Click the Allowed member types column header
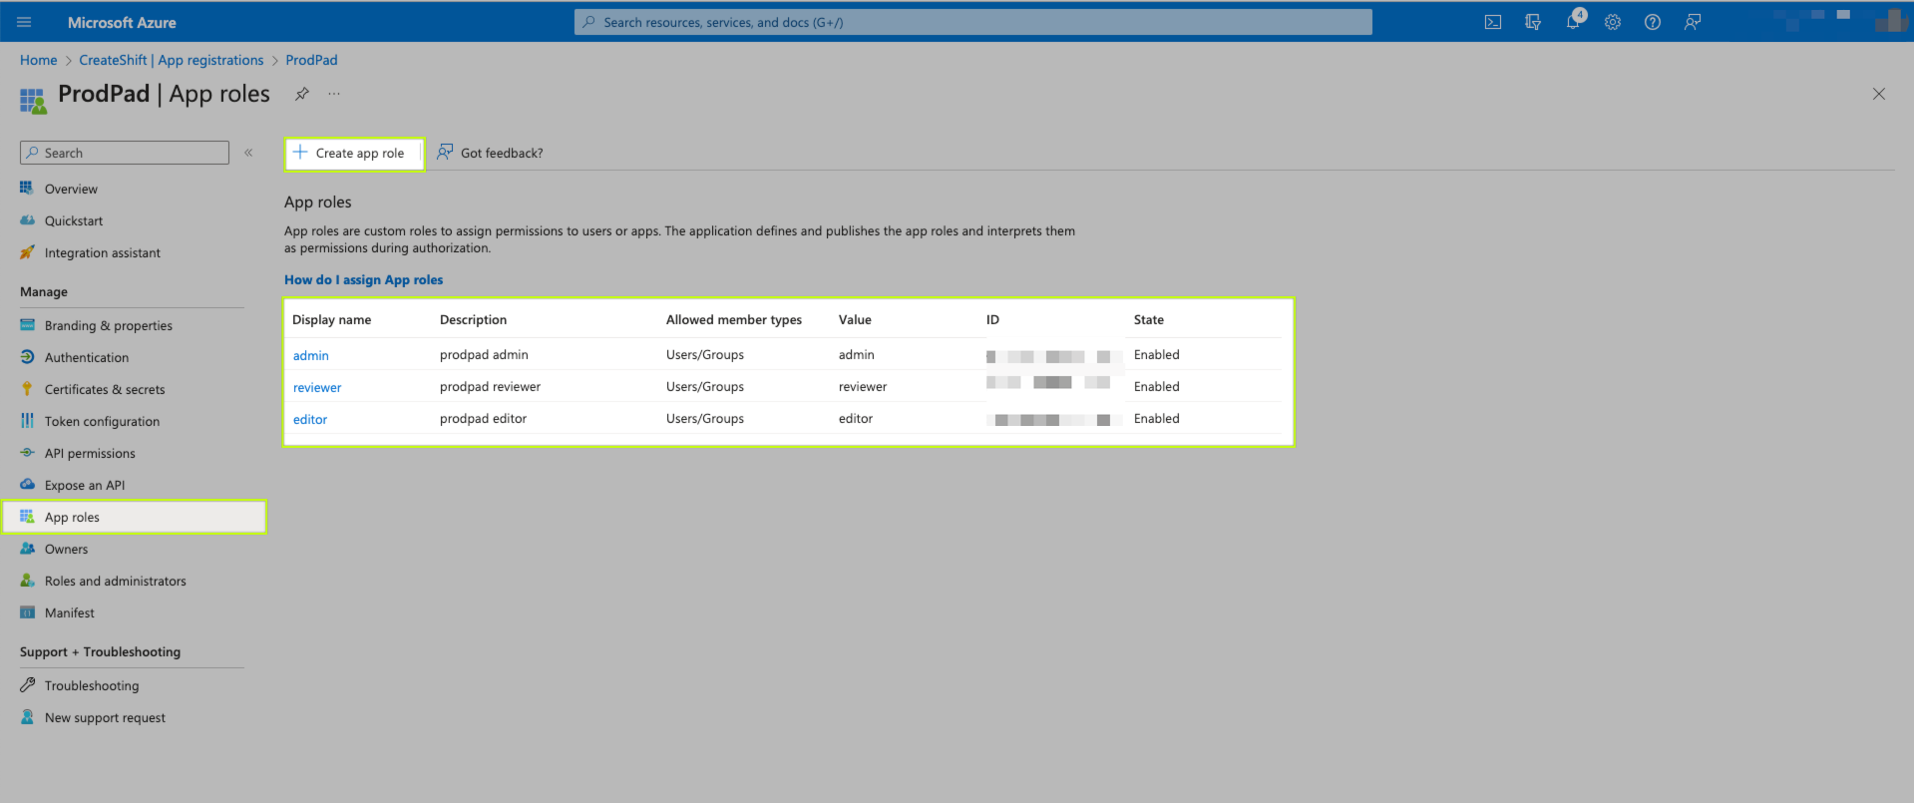The height and width of the screenshot is (803, 1914). coord(734,319)
